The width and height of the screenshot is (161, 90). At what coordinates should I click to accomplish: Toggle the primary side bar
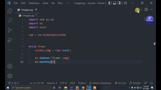[x=110, y=3]
